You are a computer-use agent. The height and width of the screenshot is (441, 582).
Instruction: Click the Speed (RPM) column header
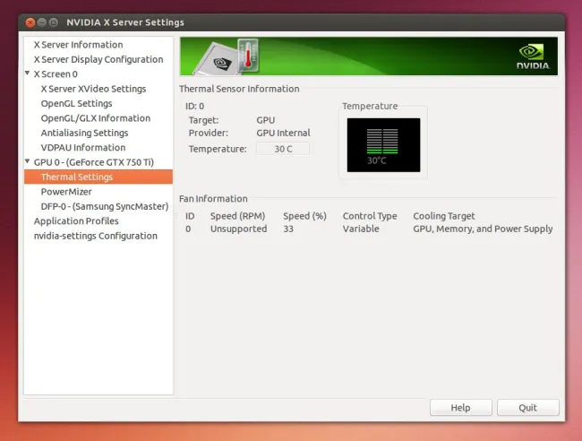237,216
